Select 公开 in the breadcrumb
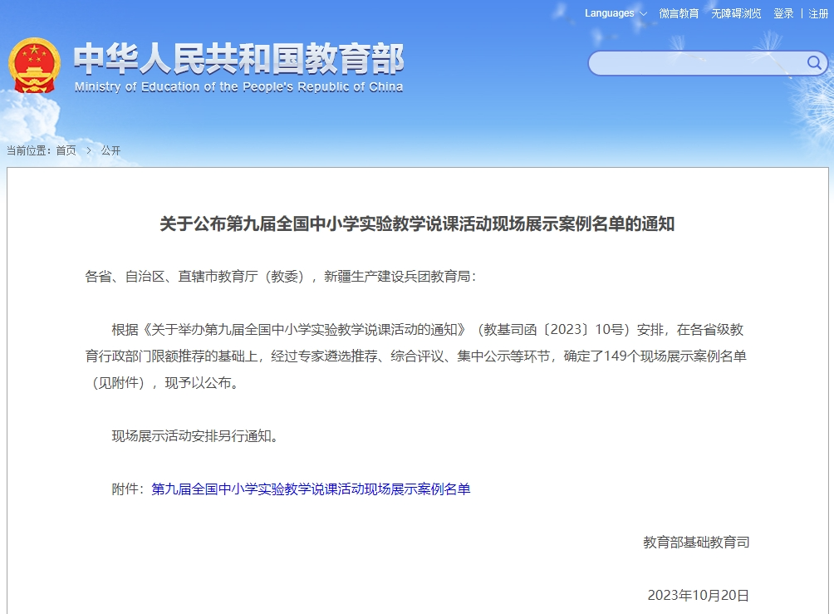This screenshot has width=834, height=614. (110, 150)
